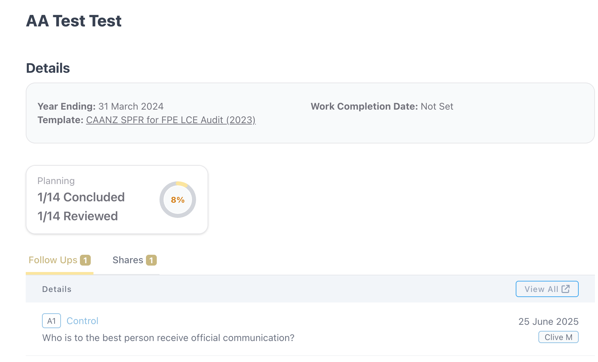This screenshot has width=598, height=362.
Task: Switch to the Follow Ups tab
Action: 60,260
